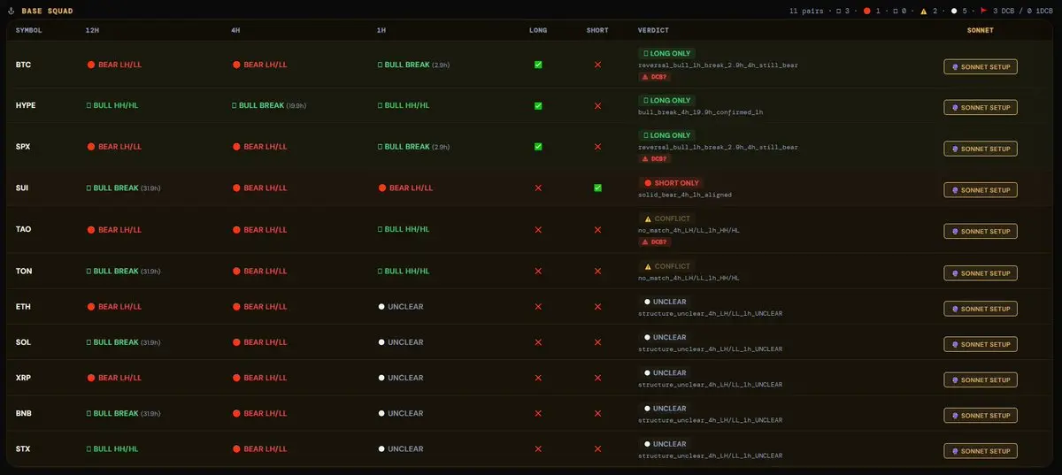The height and width of the screenshot is (475, 1062).
Task: Open Sonnet Setup for BNB
Action: tap(981, 415)
